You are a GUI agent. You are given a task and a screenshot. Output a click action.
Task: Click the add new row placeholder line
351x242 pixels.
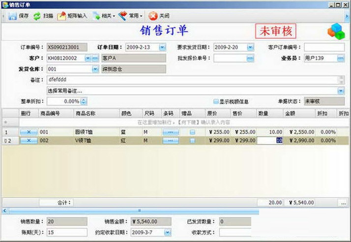pyautogui.click(x=184, y=122)
